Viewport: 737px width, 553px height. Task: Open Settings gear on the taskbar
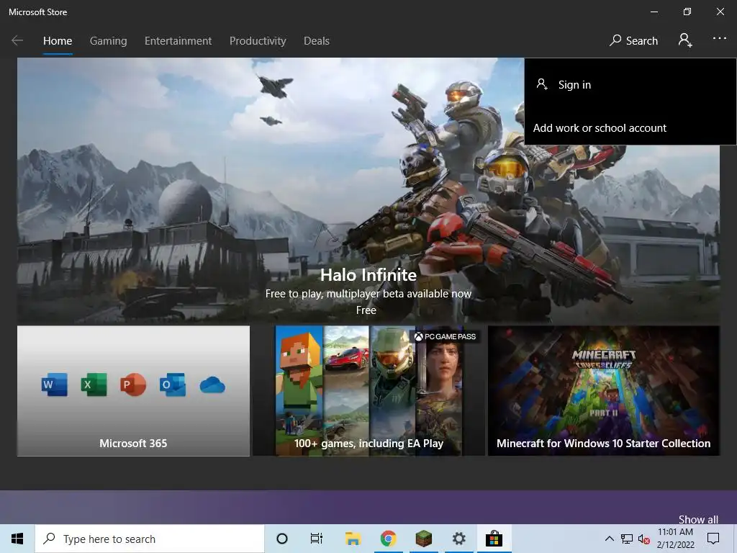tap(458, 539)
